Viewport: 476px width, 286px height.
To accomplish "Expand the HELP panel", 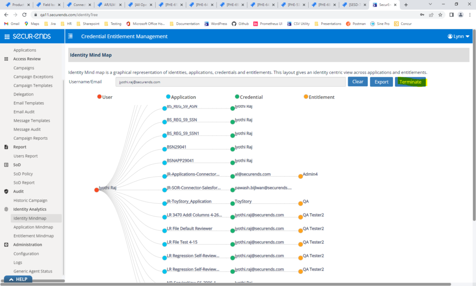I will pyautogui.click(x=18, y=279).
